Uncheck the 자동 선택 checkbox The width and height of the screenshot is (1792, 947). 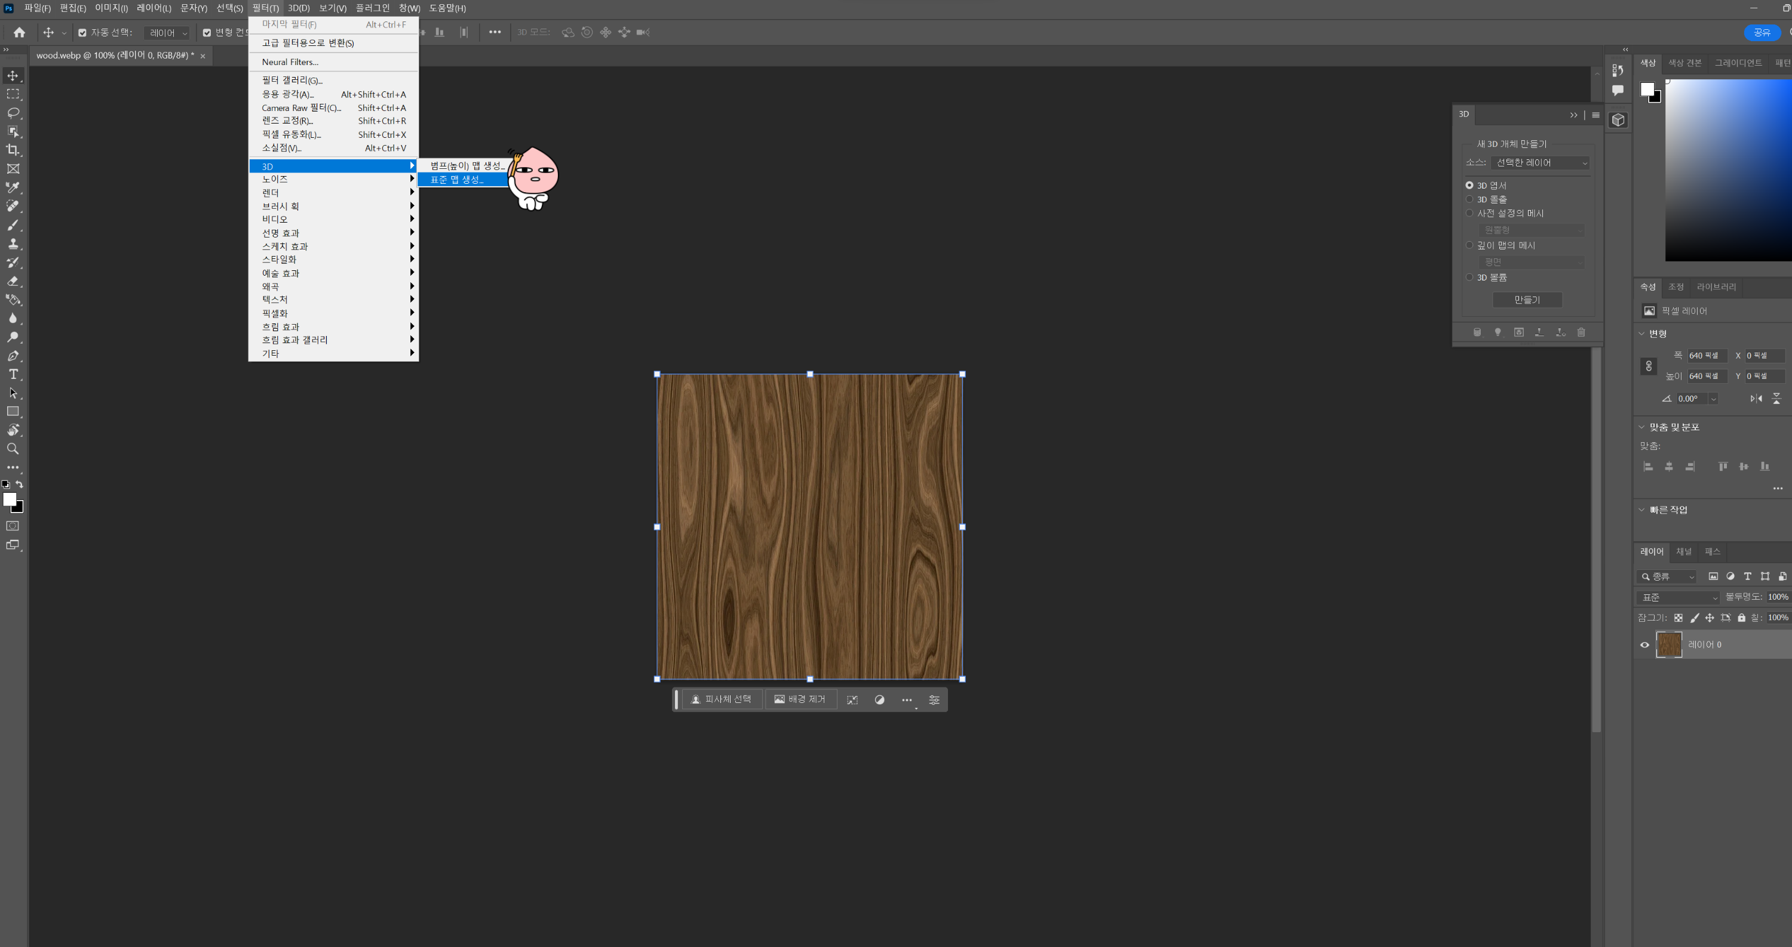82,33
